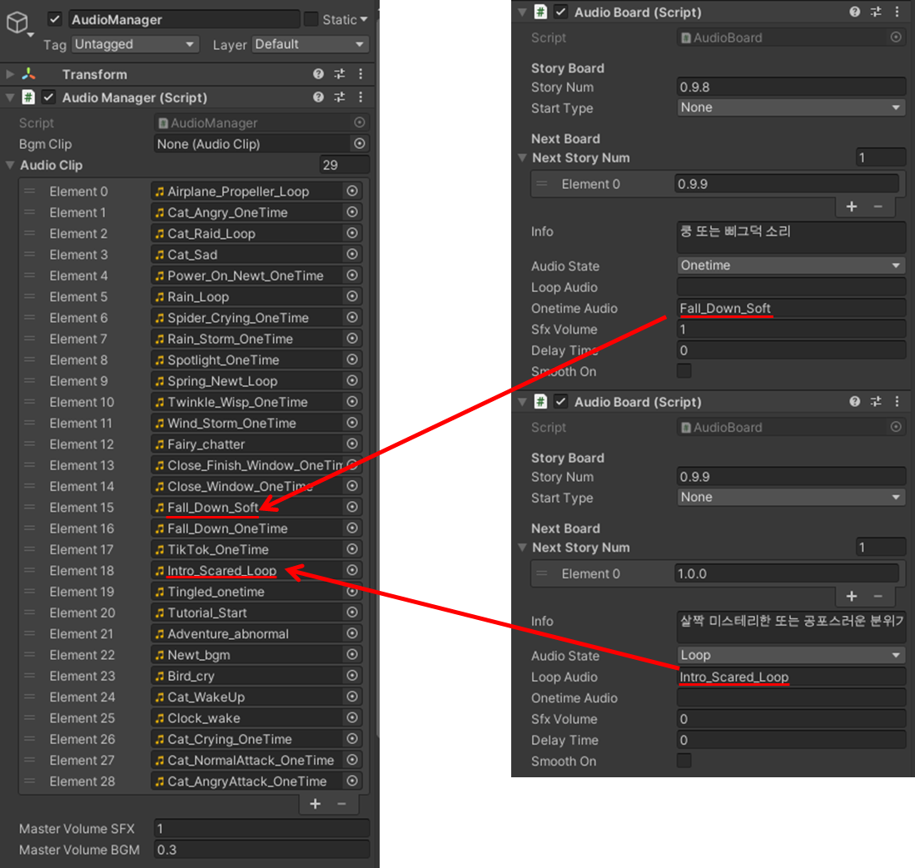Open Audio State Onetime dropdown
915x868 pixels.
point(791,265)
